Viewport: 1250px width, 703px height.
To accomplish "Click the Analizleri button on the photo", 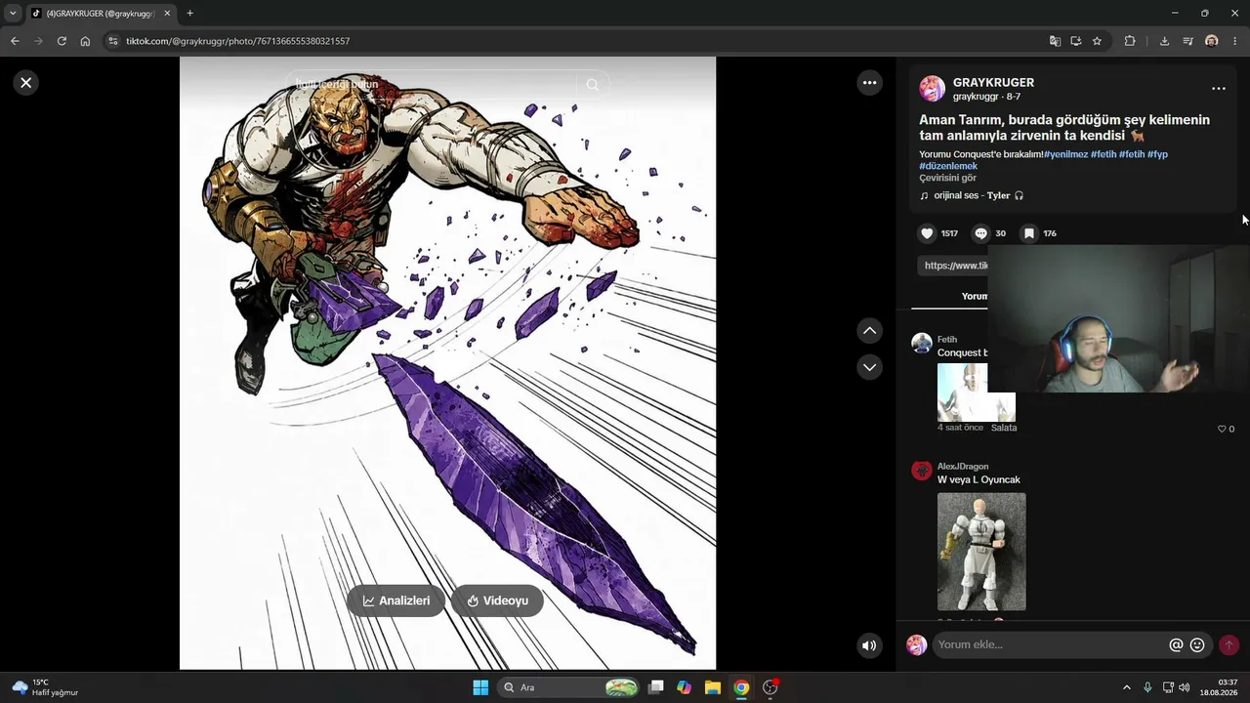I will click(x=396, y=600).
